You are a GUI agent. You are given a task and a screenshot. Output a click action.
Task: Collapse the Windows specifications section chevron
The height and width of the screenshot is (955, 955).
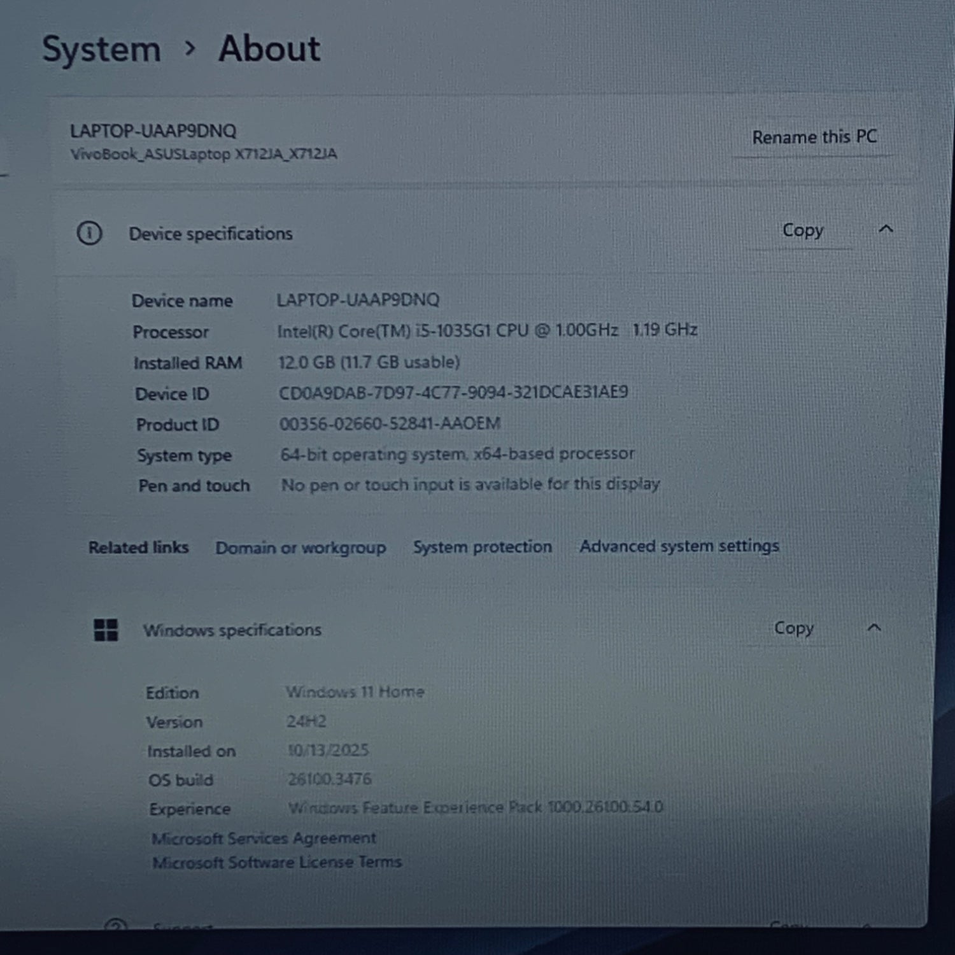[874, 628]
